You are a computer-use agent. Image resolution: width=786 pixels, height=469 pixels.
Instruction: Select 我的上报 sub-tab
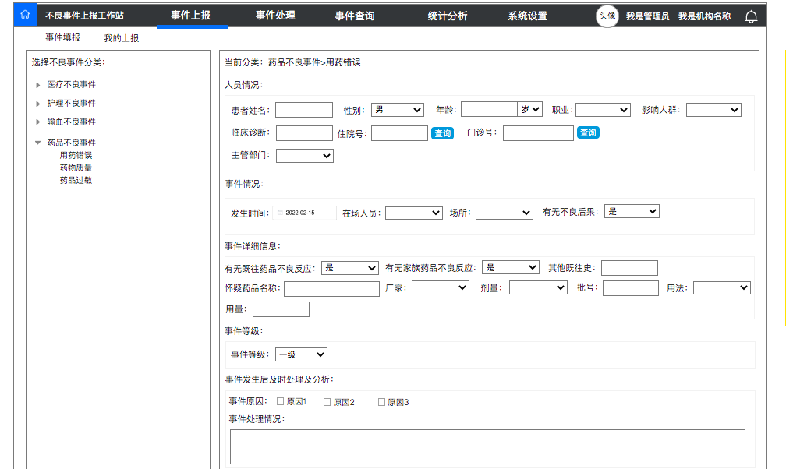click(x=122, y=38)
